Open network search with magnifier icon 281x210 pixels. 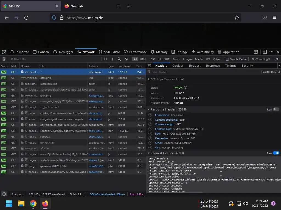(x=119, y=59)
